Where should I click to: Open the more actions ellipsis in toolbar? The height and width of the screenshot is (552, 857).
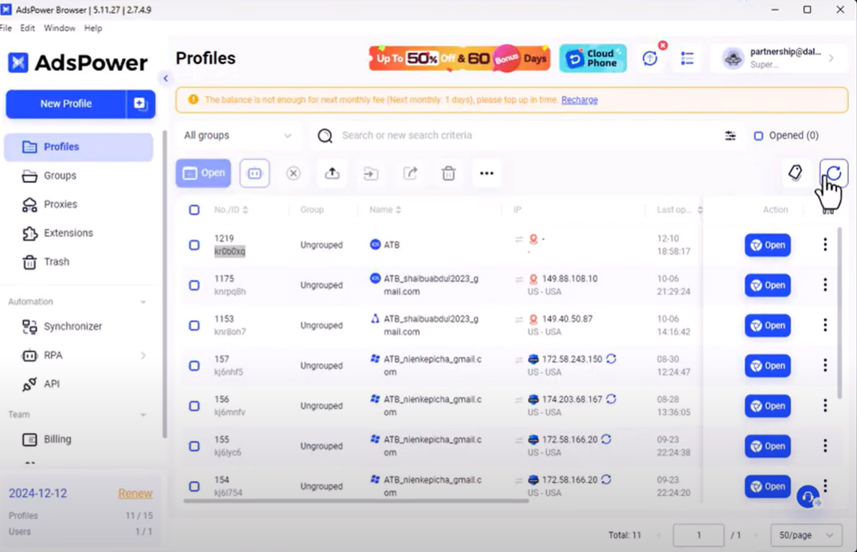486,173
